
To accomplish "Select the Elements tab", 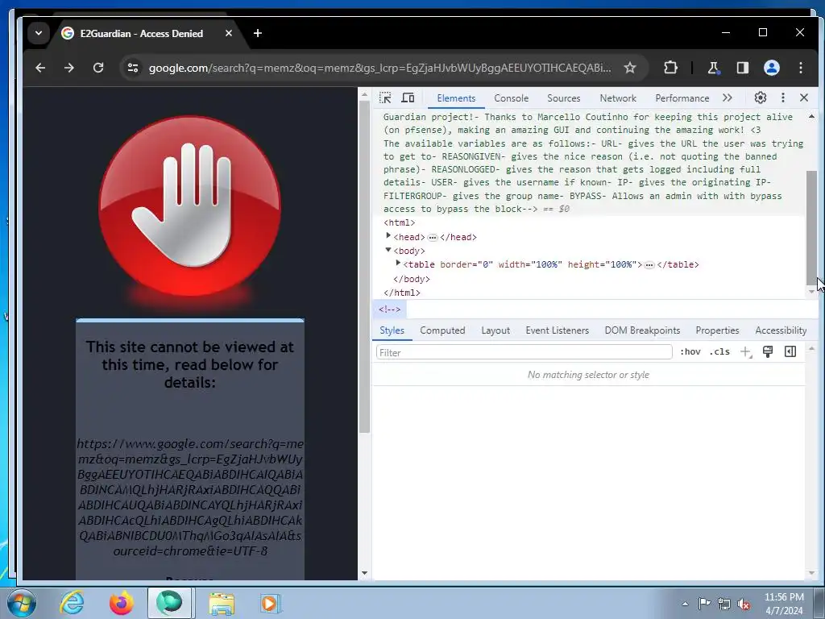I will [x=456, y=98].
